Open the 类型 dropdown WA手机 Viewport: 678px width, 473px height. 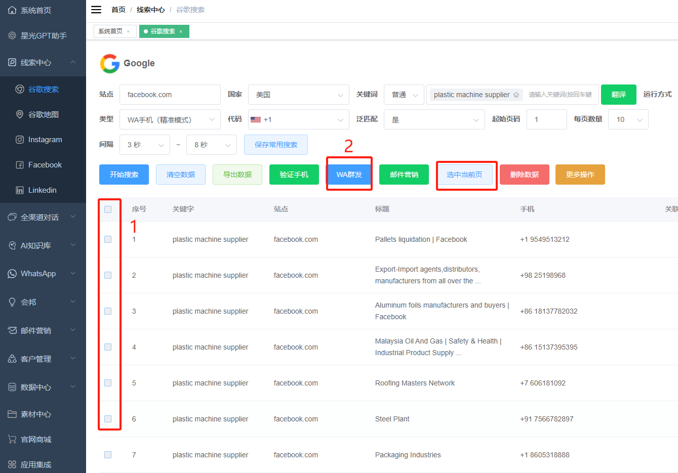170,119
